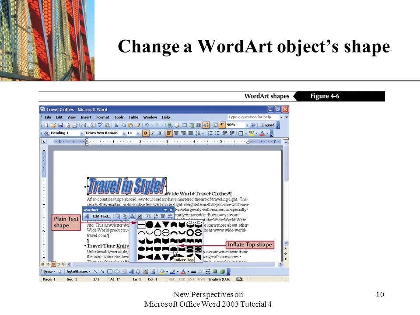Viewport: 420px width, 315px height.
Task: Toggle Center alignment button
Action: tap(176, 133)
